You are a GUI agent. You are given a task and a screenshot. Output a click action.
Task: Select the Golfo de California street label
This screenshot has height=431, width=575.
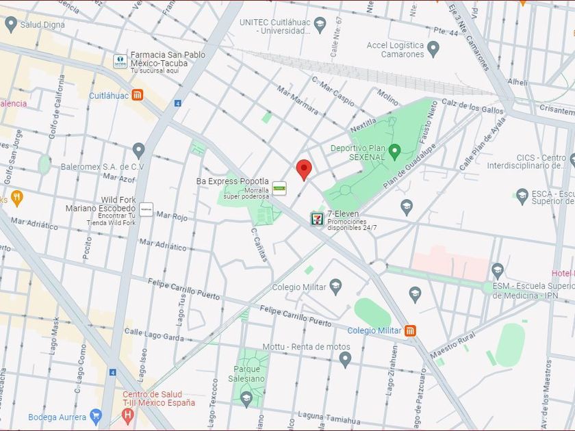pos(56,107)
